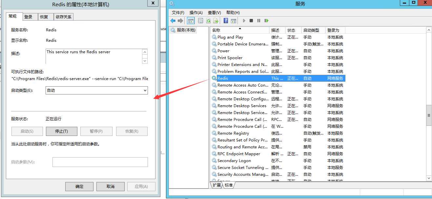Click services list scrollbar thumb
The image size is (432, 199).
(x=428, y=115)
